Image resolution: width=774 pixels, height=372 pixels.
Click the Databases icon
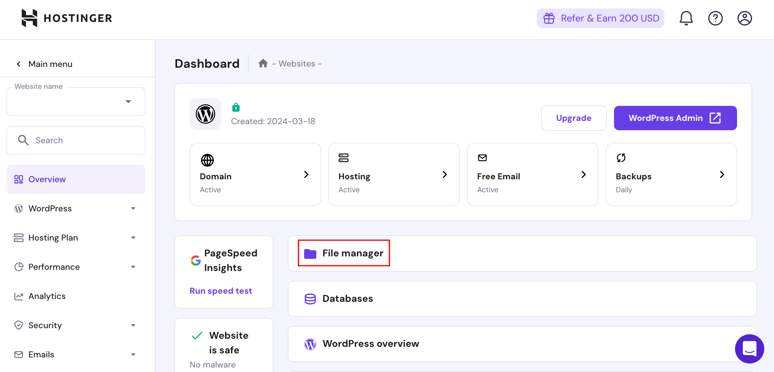310,299
